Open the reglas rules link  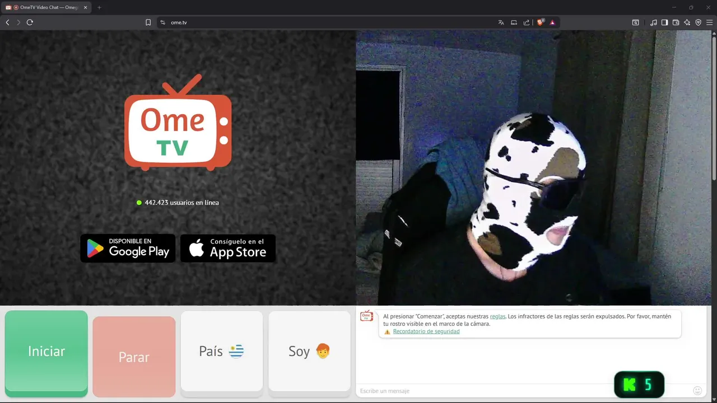click(x=497, y=316)
